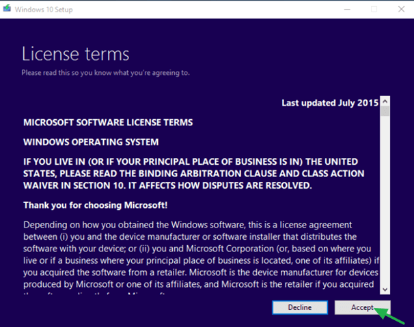Click the 'Windows 10 Setup' title bar text
This screenshot has width=414, height=327.
tap(44, 10)
